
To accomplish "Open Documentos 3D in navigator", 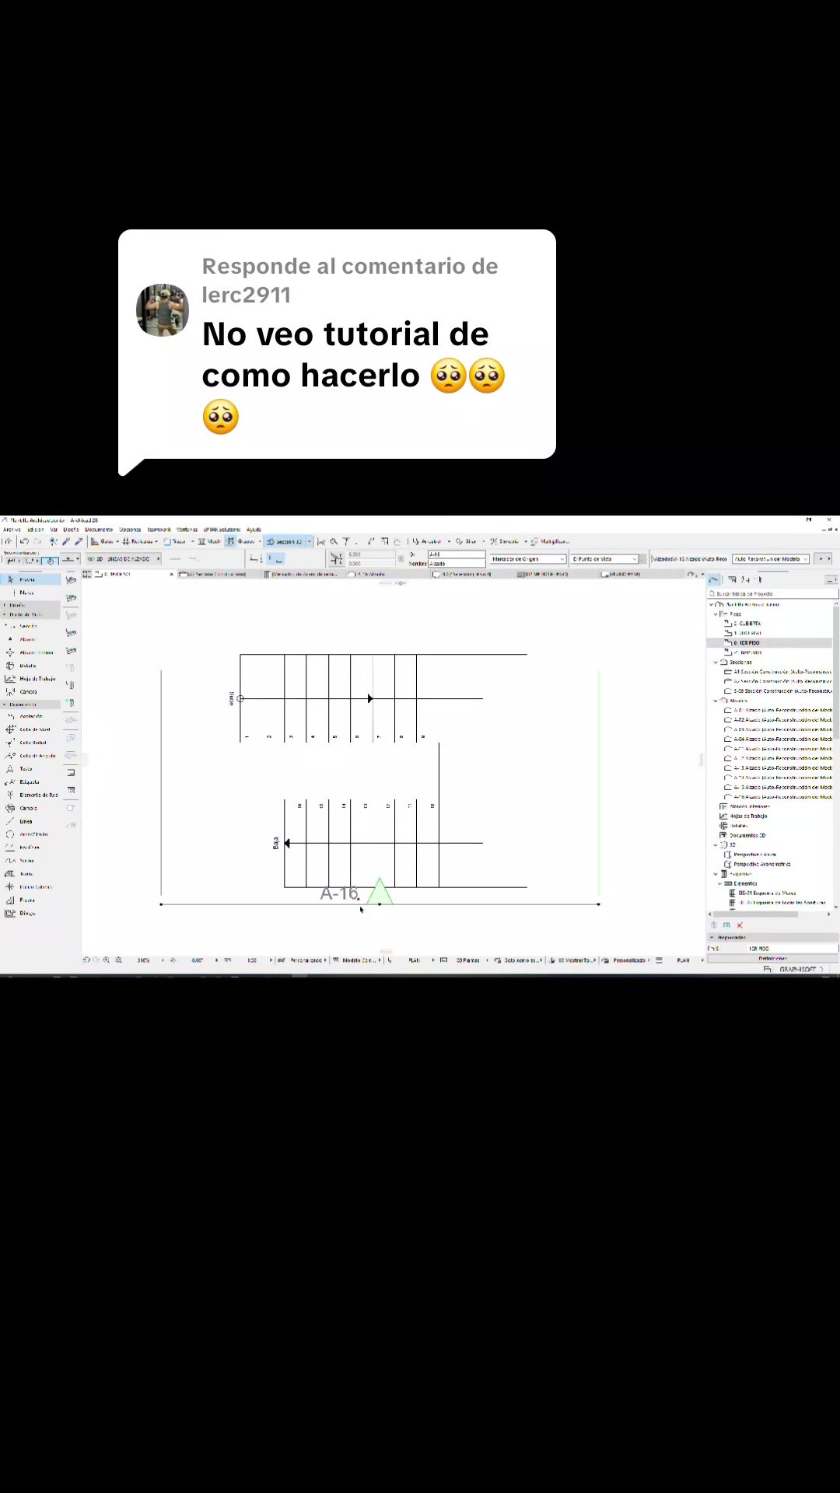I will click(743, 835).
